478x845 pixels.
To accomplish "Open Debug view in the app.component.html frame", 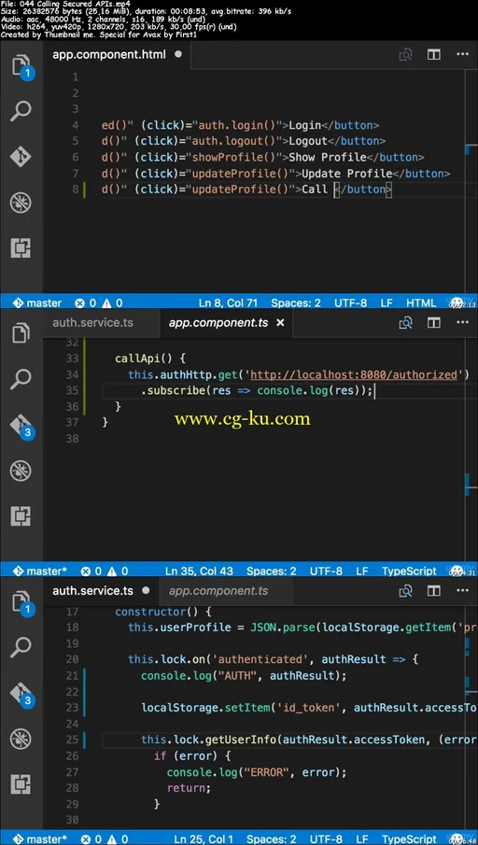I will pos(21,204).
